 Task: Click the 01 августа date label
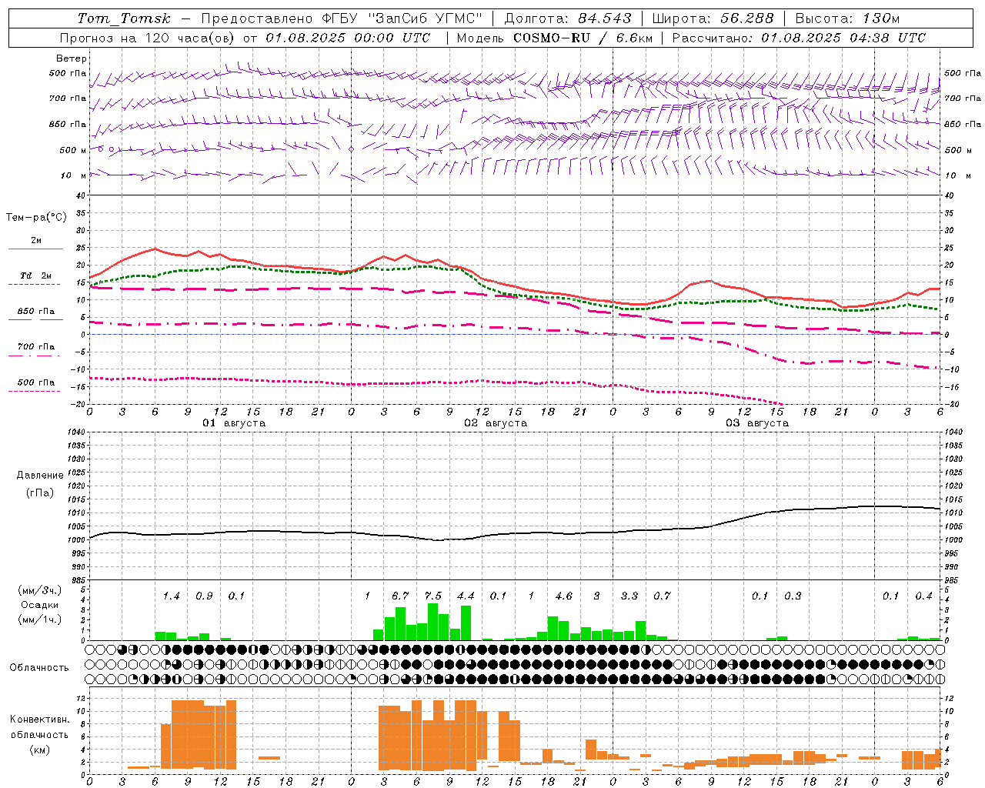(x=234, y=423)
